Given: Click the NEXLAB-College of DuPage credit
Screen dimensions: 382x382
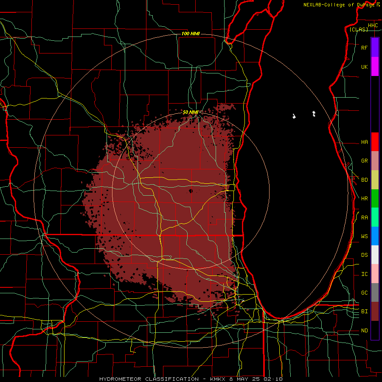Looking at the screenshot, I should click(339, 5).
